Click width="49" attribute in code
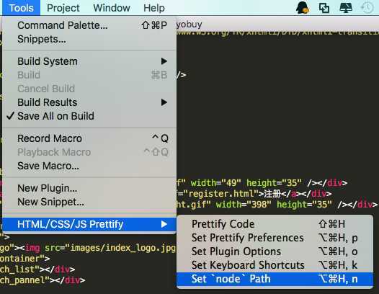The image size is (379, 294). coord(215,183)
